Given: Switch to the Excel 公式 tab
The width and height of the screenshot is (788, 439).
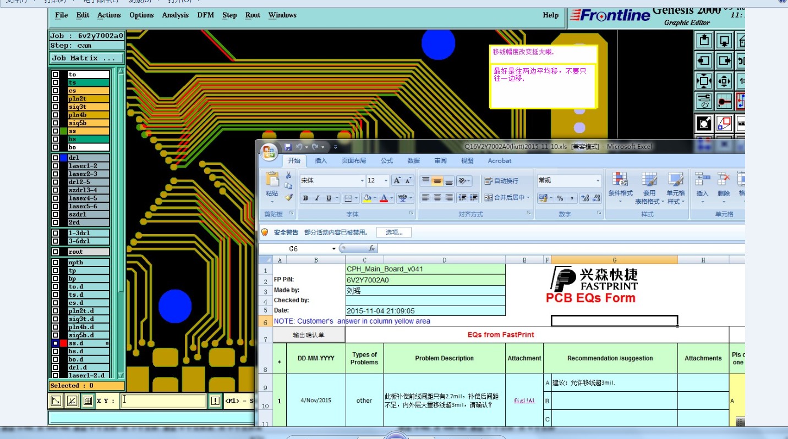Looking at the screenshot, I should tap(387, 160).
